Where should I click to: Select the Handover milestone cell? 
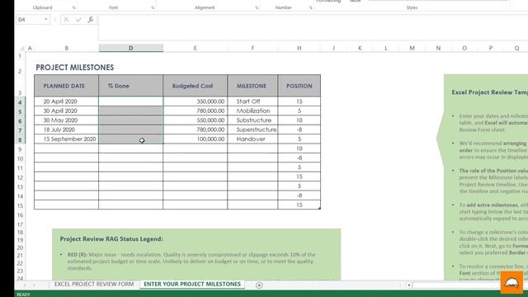click(252, 139)
